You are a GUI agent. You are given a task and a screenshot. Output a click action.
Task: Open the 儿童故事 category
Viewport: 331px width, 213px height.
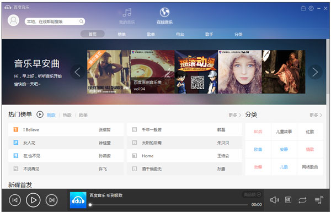[284, 132]
